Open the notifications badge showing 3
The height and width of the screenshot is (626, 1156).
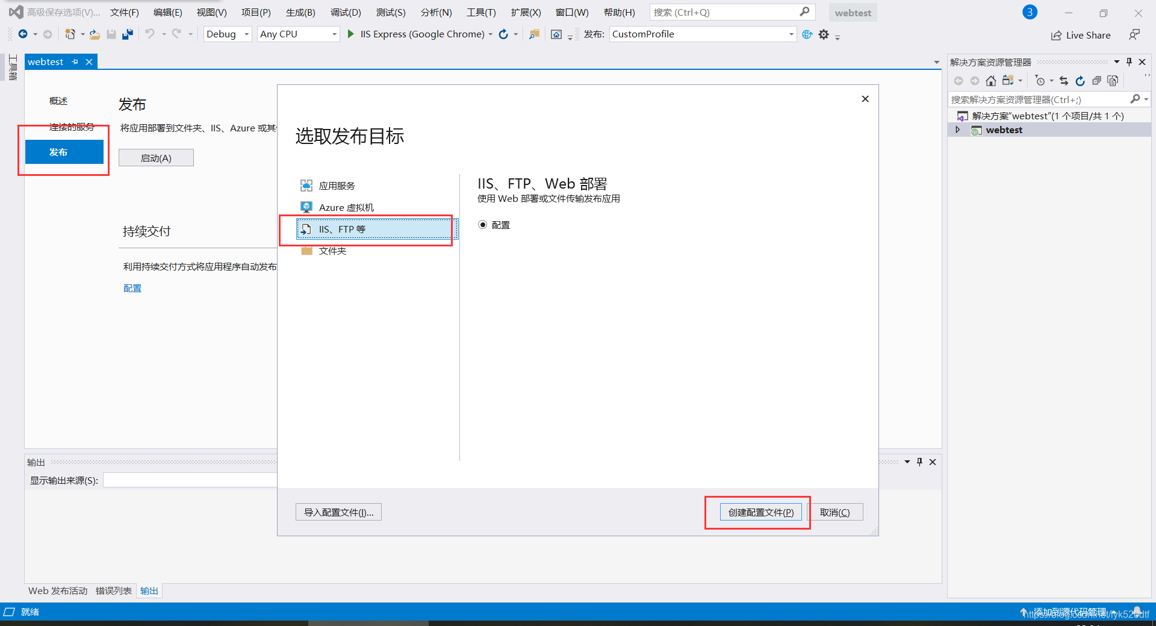click(1030, 12)
